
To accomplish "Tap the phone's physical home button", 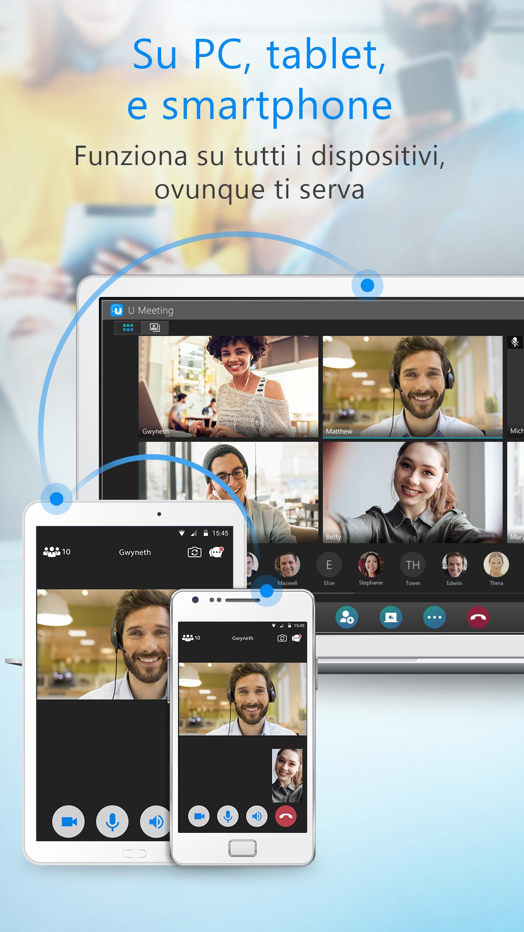I will point(243,848).
